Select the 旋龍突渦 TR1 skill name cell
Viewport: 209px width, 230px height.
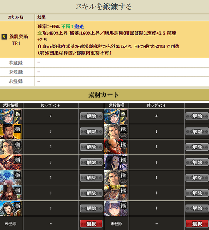pyautogui.click(x=17, y=39)
